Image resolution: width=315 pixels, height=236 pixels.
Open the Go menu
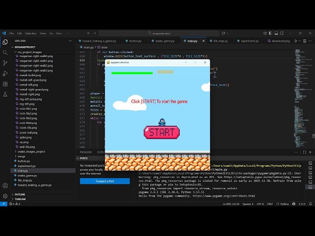click(x=51, y=33)
